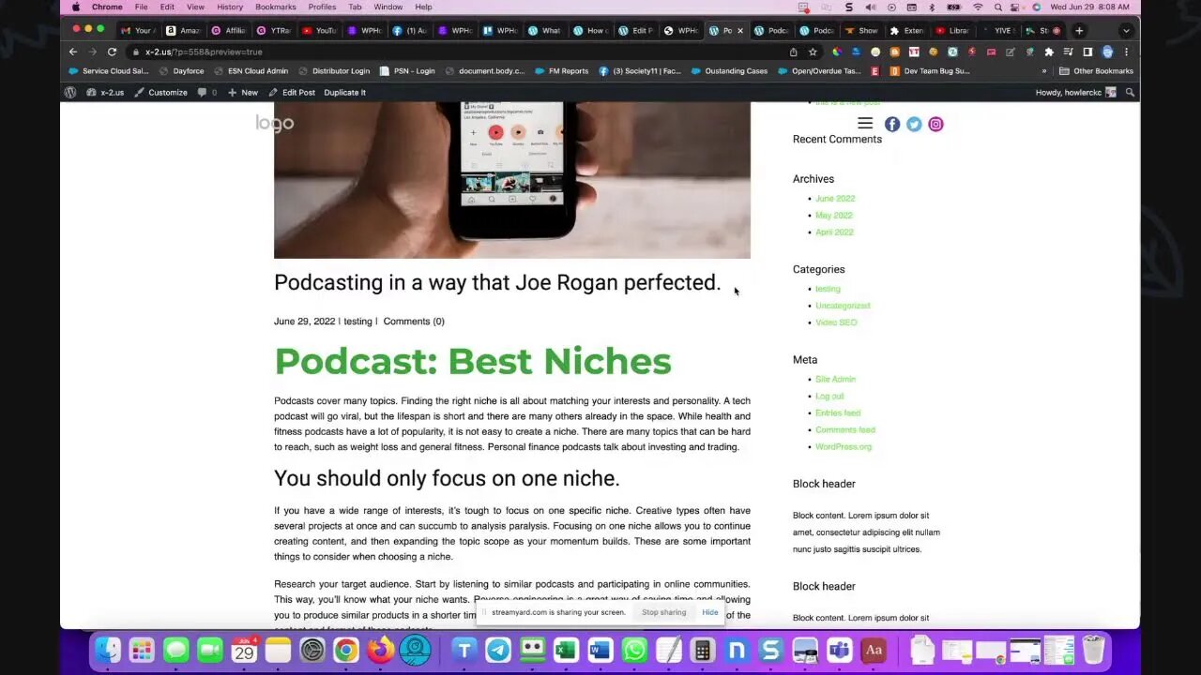Open the Profiles menu
1201x675 pixels.
(x=322, y=7)
